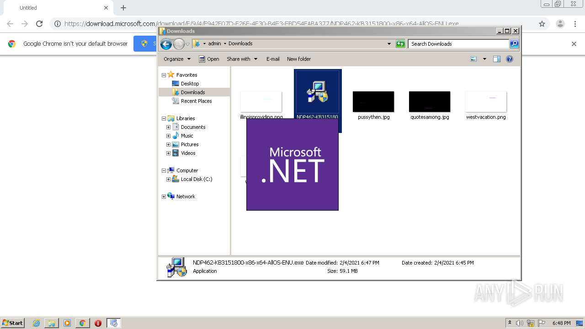The image size is (585, 329).
Task: Launch Internet Explorer from taskbar
Action: coord(36,323)
